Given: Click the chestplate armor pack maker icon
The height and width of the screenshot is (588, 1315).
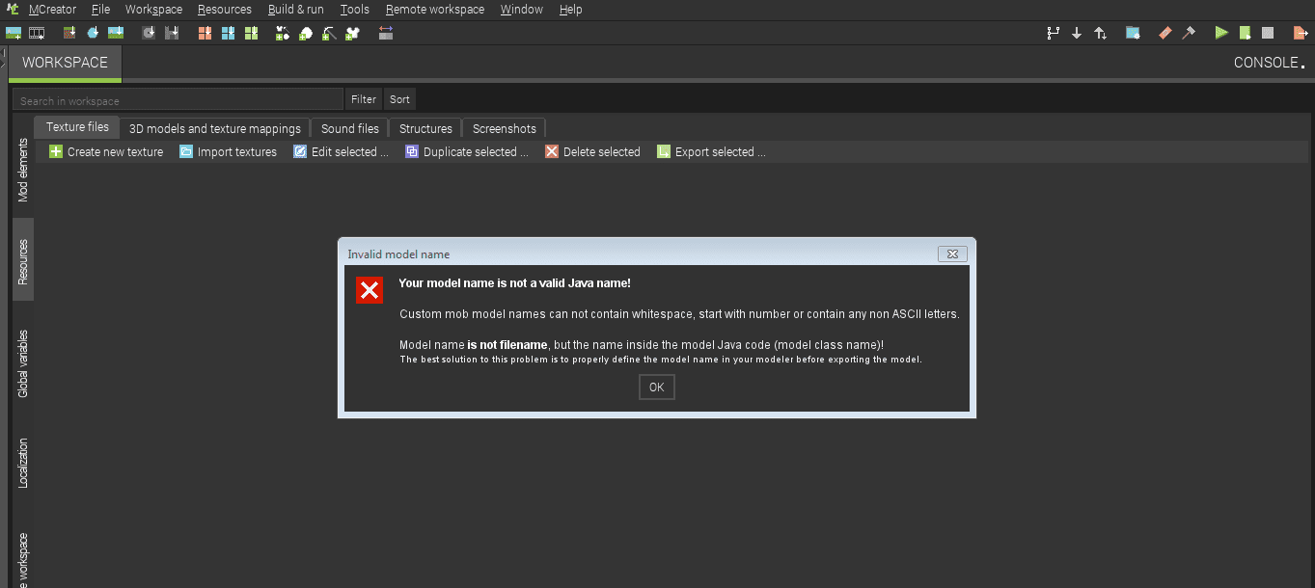Looking at the screenshot, I should coord(352,33).
